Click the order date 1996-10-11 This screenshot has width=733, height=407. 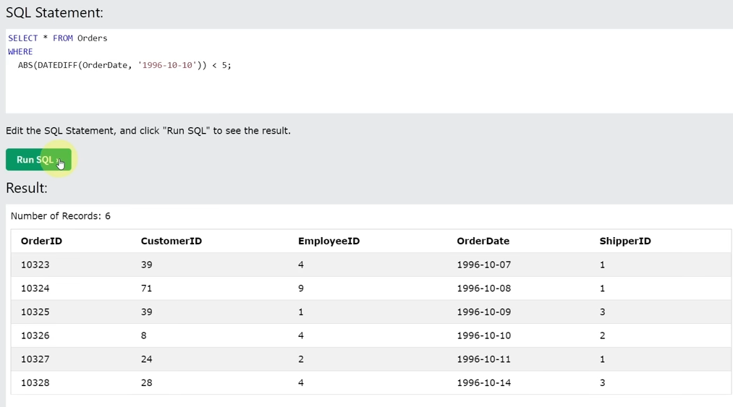coord(484,359)
